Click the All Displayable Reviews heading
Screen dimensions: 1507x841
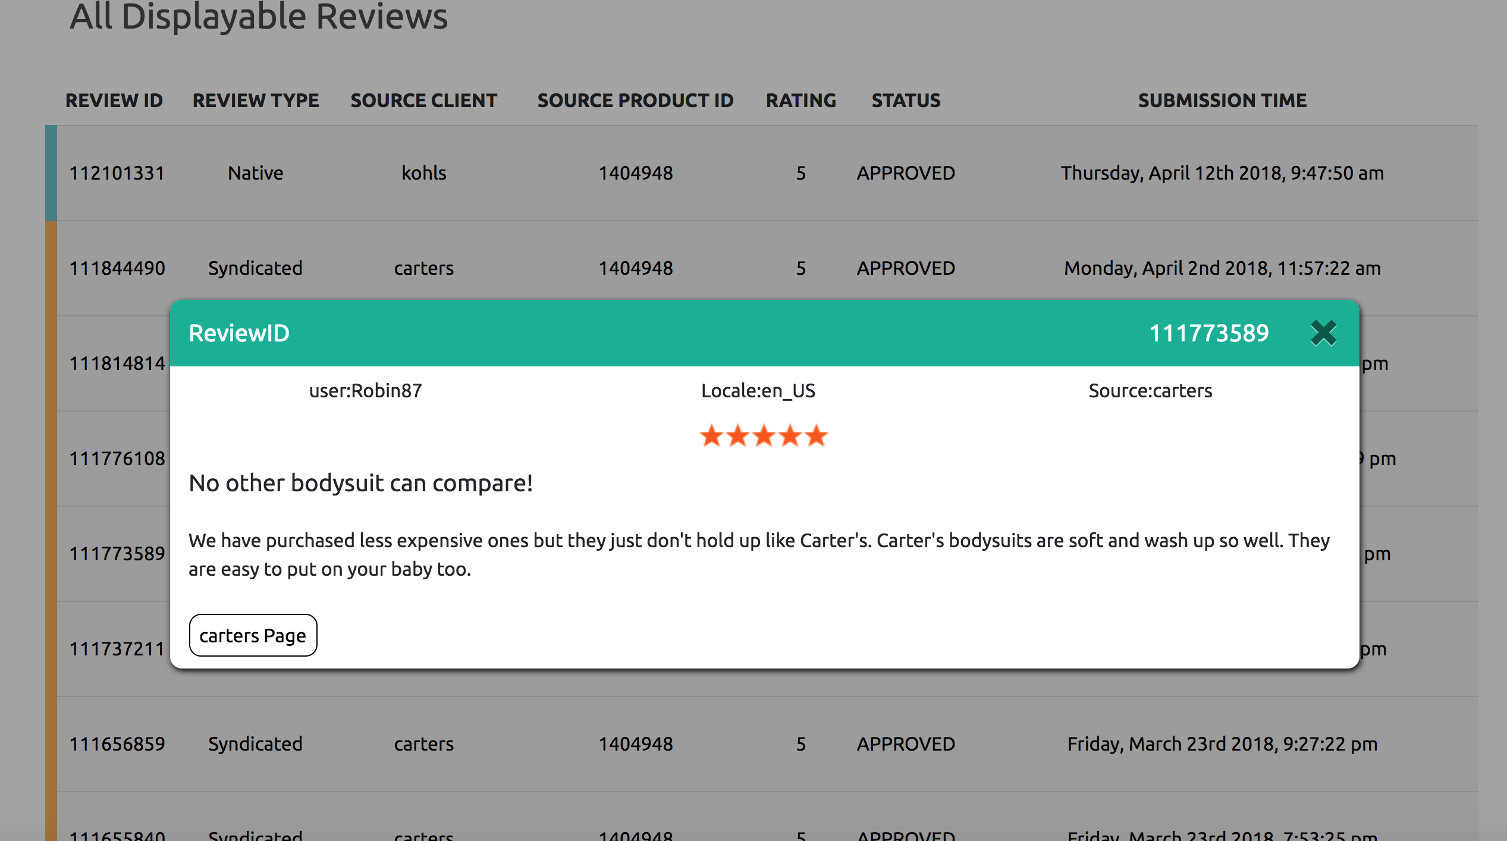pos(259,17)
